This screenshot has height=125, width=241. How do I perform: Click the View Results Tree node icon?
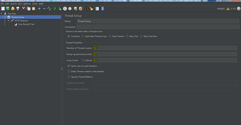[x=16, y=24]
